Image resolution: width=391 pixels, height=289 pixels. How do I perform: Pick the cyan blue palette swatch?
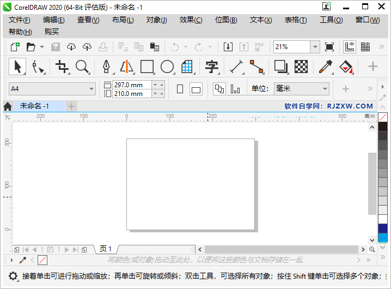tap(383, 238)
